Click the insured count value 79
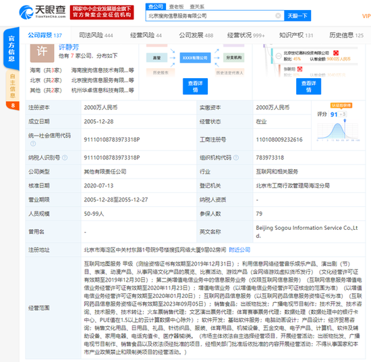The image size is (371, 362). pyautogui.click(x=259, y=214)
